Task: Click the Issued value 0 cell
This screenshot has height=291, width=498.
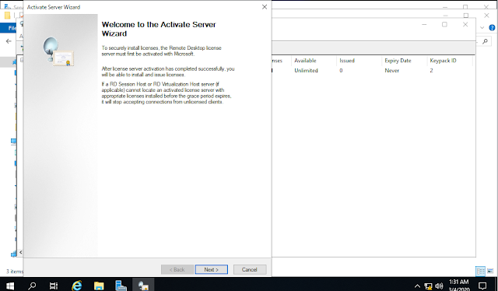Action: coord(341,71)
